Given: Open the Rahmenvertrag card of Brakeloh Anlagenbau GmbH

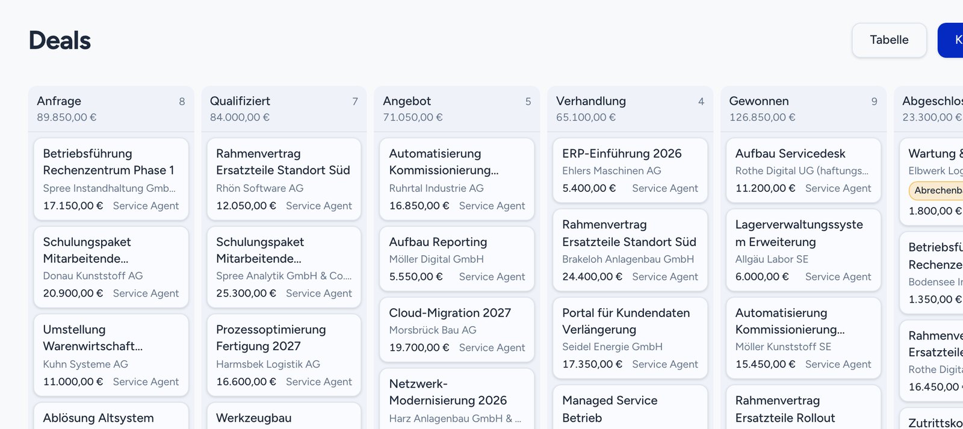Looking at the screenshot, I should pos(630,250).
